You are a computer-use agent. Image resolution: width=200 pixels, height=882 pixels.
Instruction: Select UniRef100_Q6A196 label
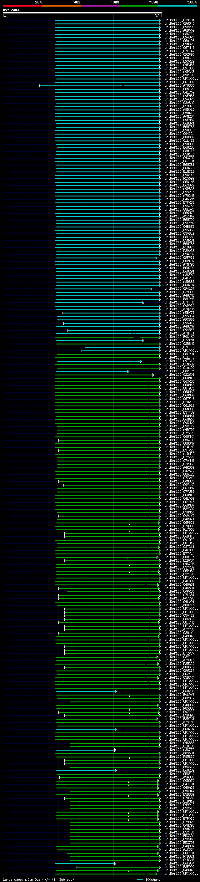[x=179, y=41]
